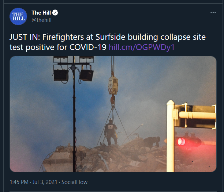Open the @thehill handle
The image size is (224, 192).
click(41, 20)
